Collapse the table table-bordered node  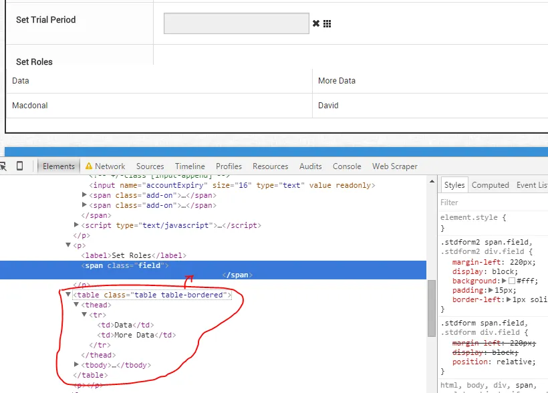68,294
